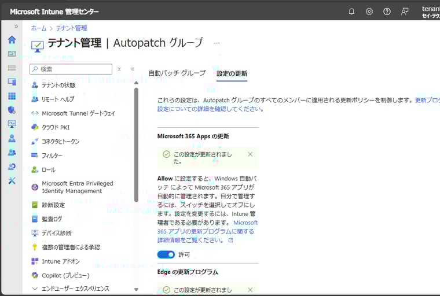Open the feedback person icon
This screenshot has height=296, width=440.
point(404,12)
